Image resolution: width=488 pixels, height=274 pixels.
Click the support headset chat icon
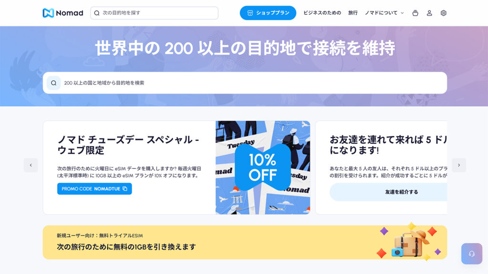tap(472, 254)
